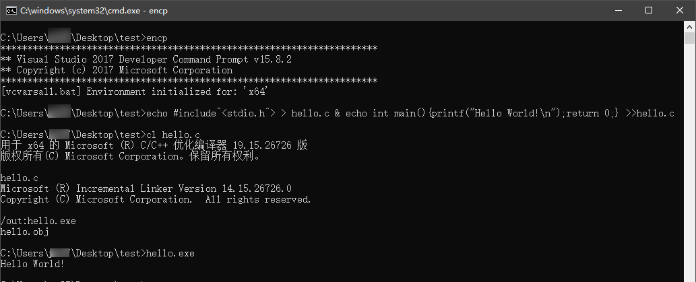Click the 'Hello World!' output line
Screen dimensions: 696x282
click(32, 264)
